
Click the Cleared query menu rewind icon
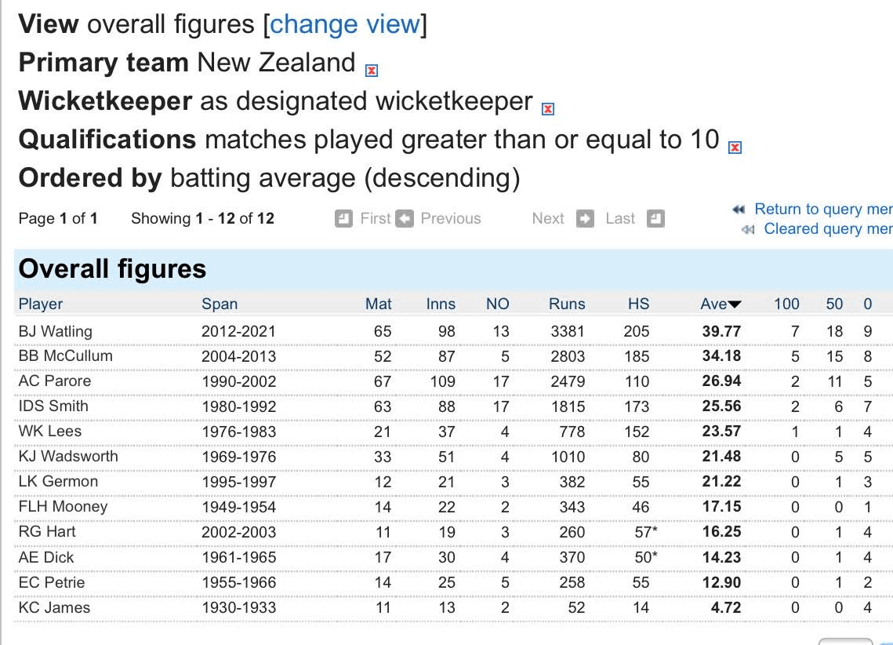pos(748,229)
